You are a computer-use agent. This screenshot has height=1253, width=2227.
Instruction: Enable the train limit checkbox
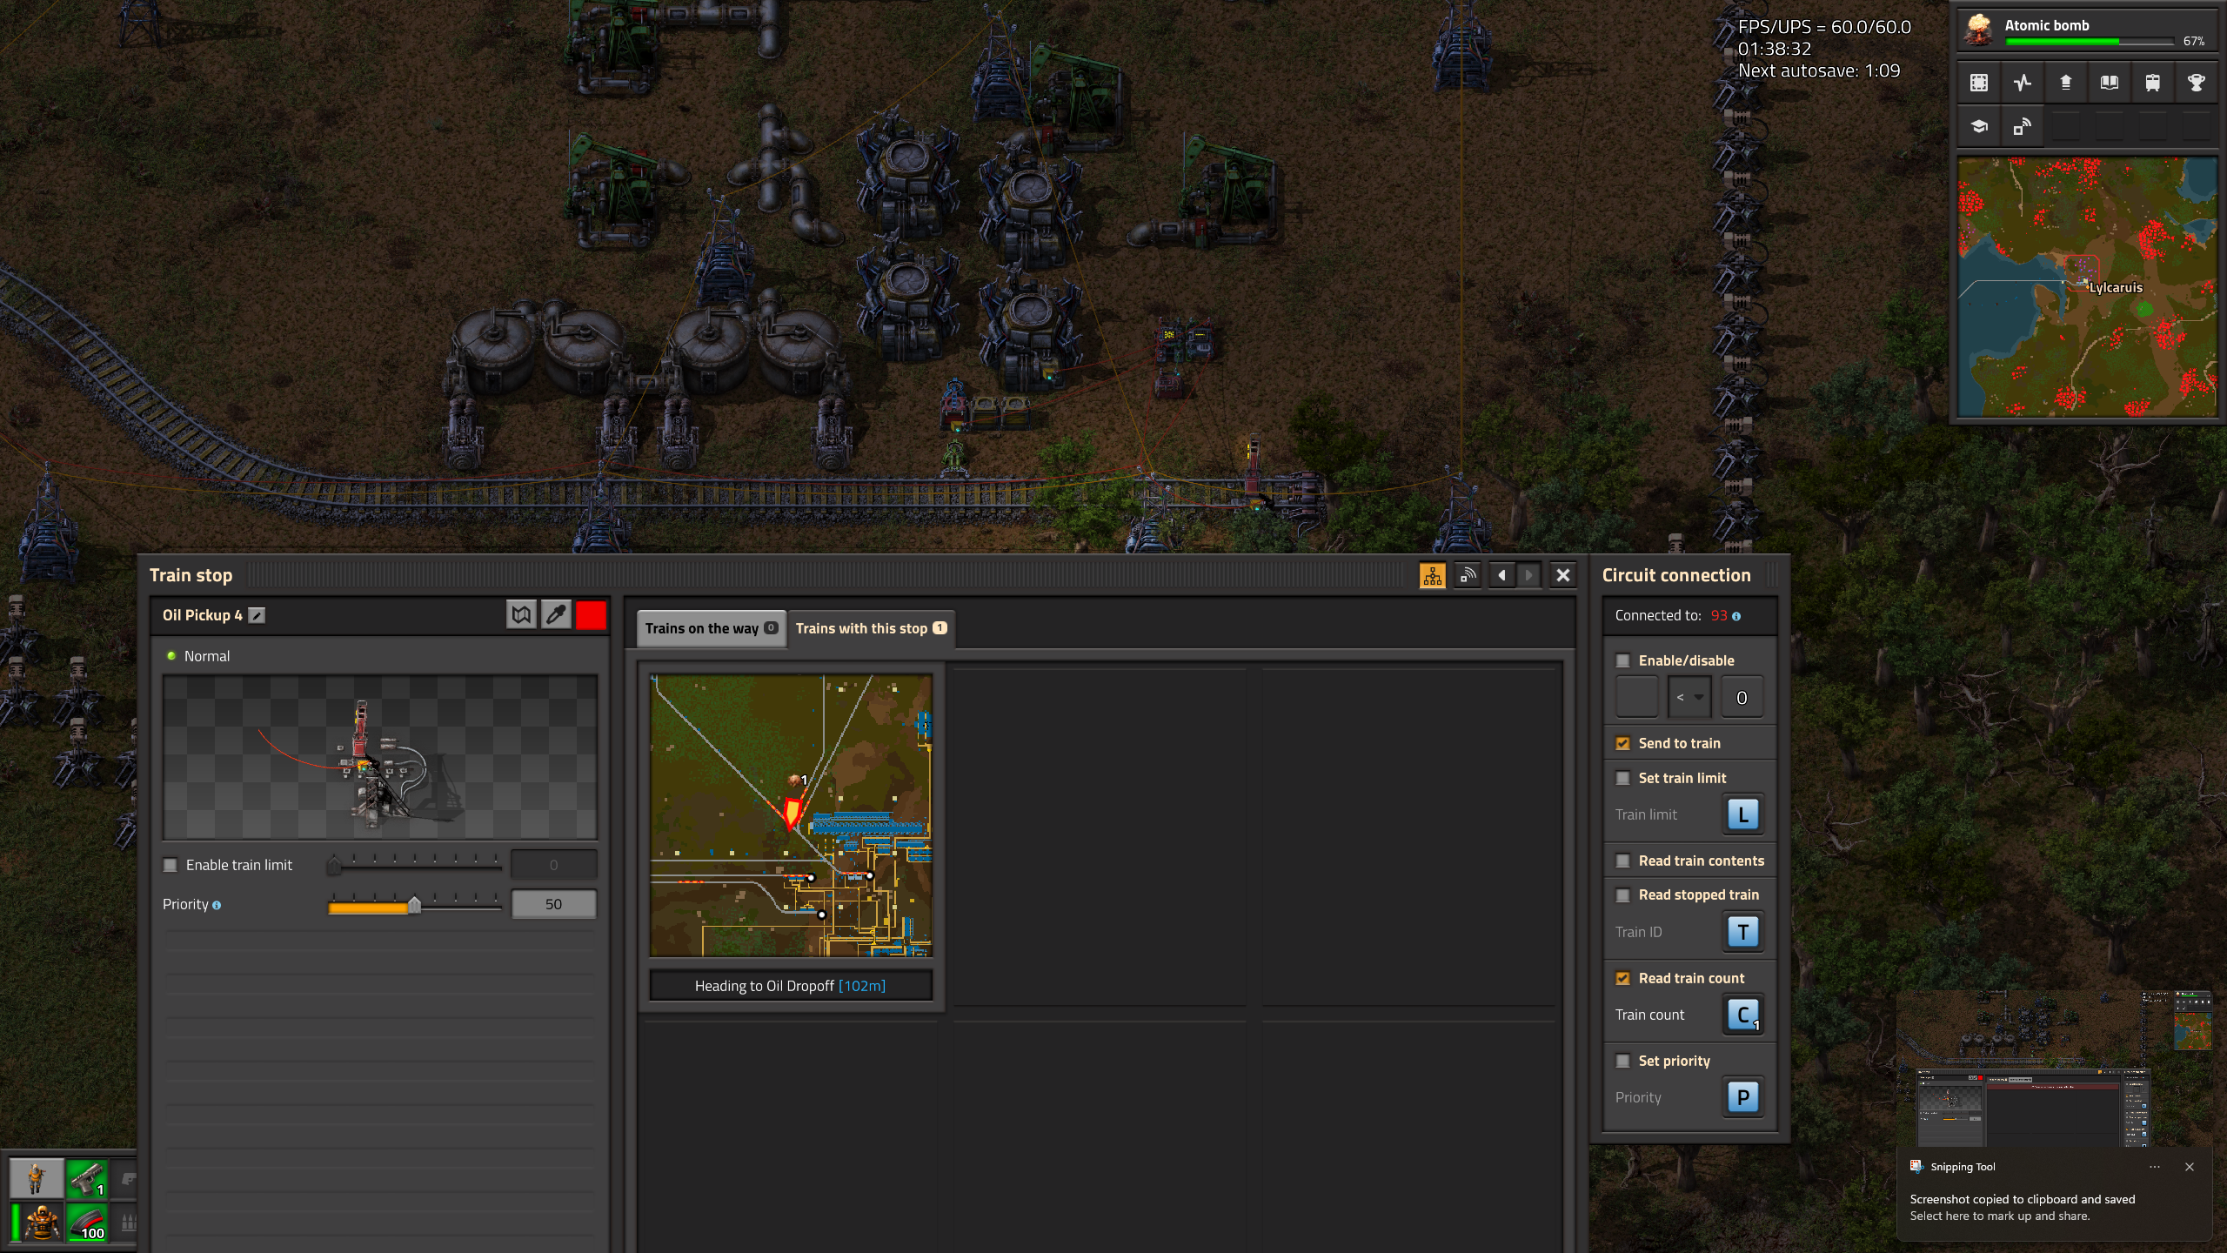pos(171,865)
